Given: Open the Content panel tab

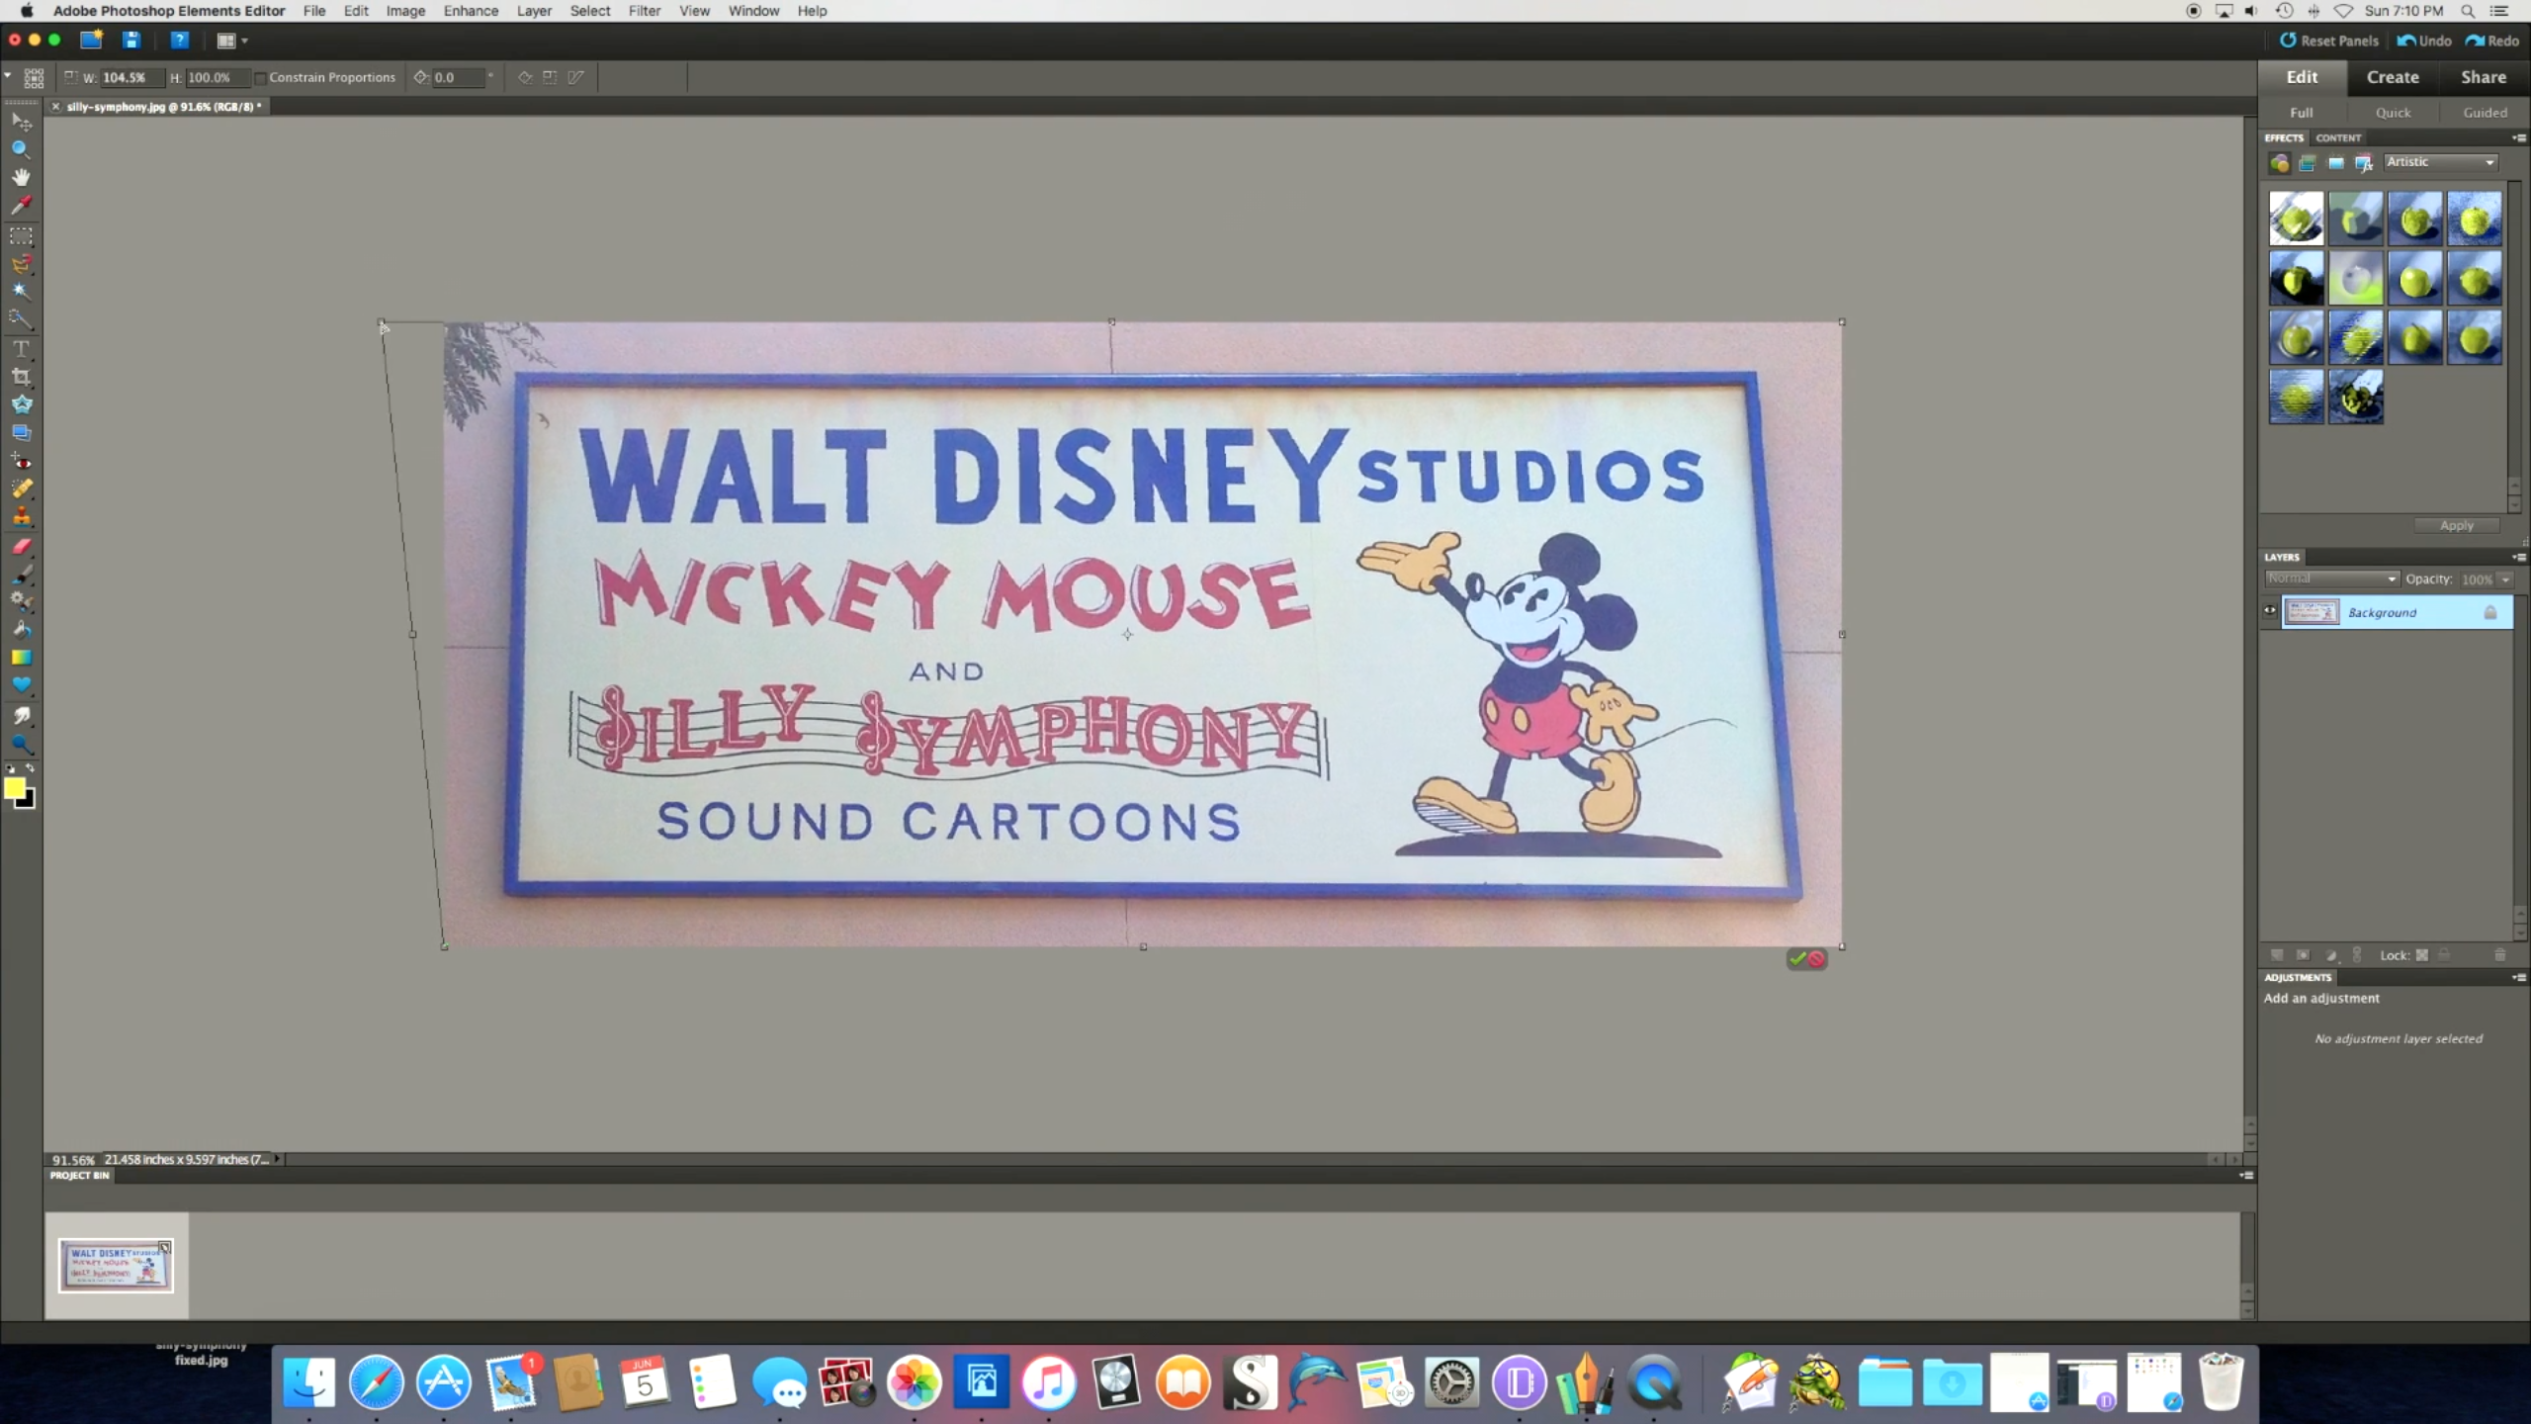Looking at the screenshot, I should pos(2338,137).
